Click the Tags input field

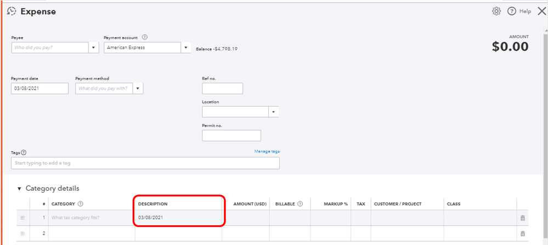tap(145, 163)
